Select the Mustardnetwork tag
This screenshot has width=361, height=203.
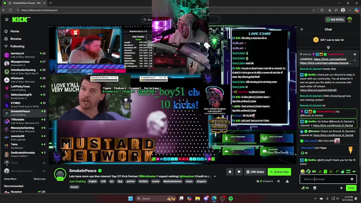pos(173,181)
